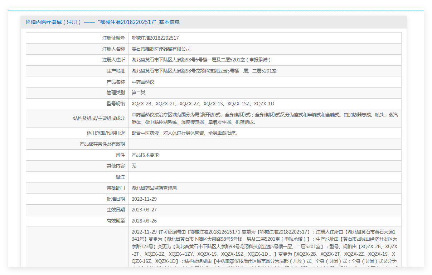Select structure description starting 中药熏蒸仪按治疗区域
Image resolution: width=432 pixels, height=275 pixels.
(265, 118)
